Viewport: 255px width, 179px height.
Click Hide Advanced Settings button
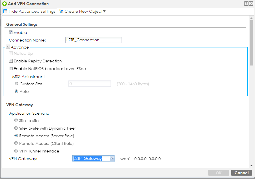coord(29,12)
